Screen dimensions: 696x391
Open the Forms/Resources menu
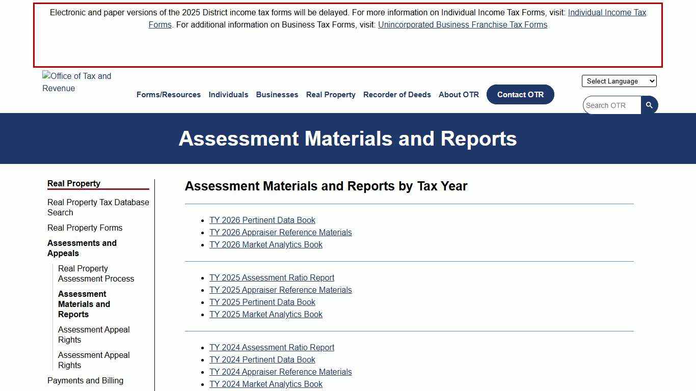click(168, 94)
